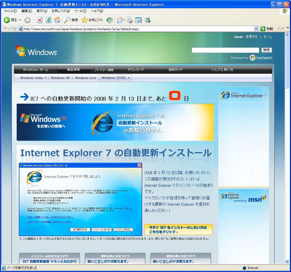Screen dimensions: 291x272
Task: Open the address bar URL dropdown
Action: tap(256, 29)
